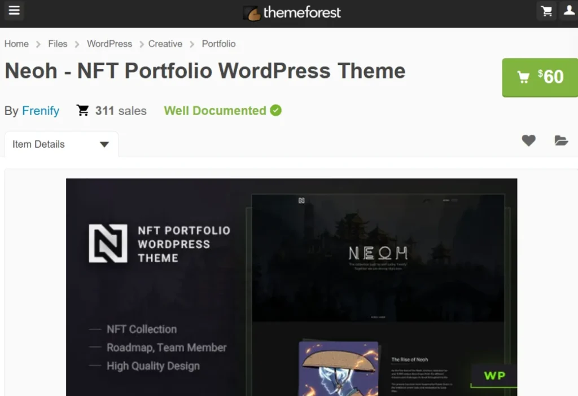The image size is (578, 396).
Task: Open the hamburger navigation menu
Action: coord(14,11)
